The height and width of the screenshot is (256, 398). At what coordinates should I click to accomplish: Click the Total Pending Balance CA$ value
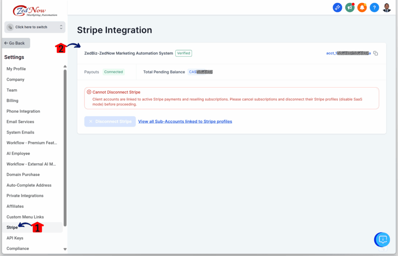(201, 72)
